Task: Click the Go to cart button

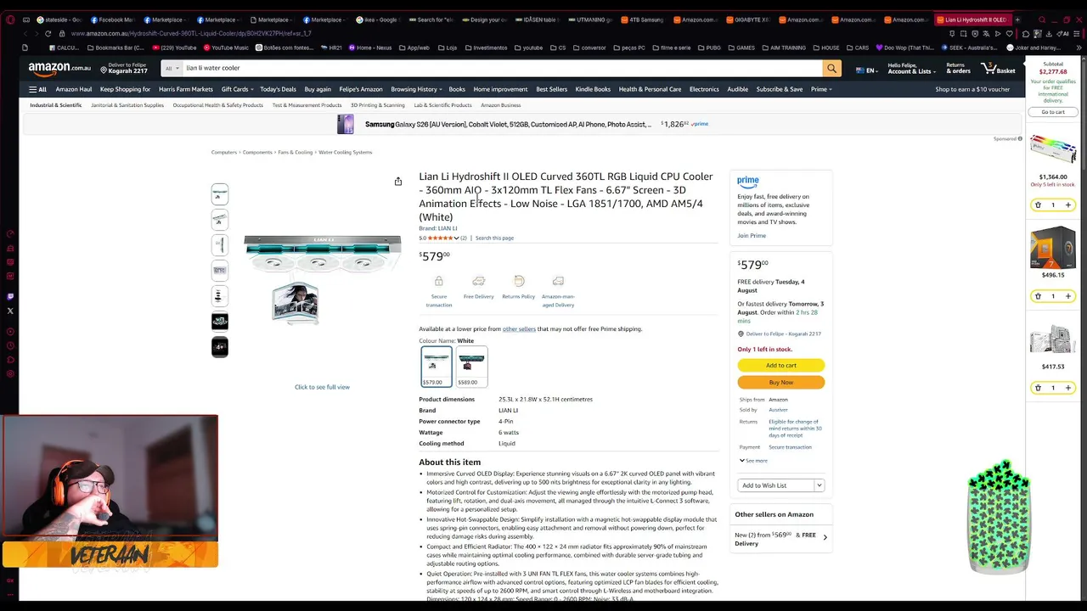Action: (1053, 112)
